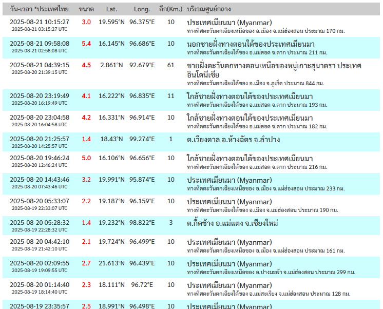Click the Lat. column header
The height and width of the screenshot is (309, 383).
point(111,9)
